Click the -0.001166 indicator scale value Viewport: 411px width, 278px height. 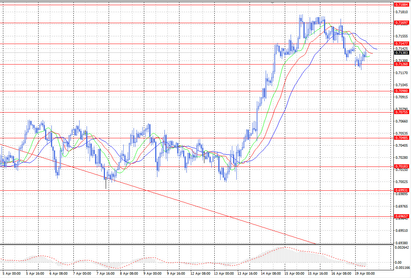click(x=401, y=267)
